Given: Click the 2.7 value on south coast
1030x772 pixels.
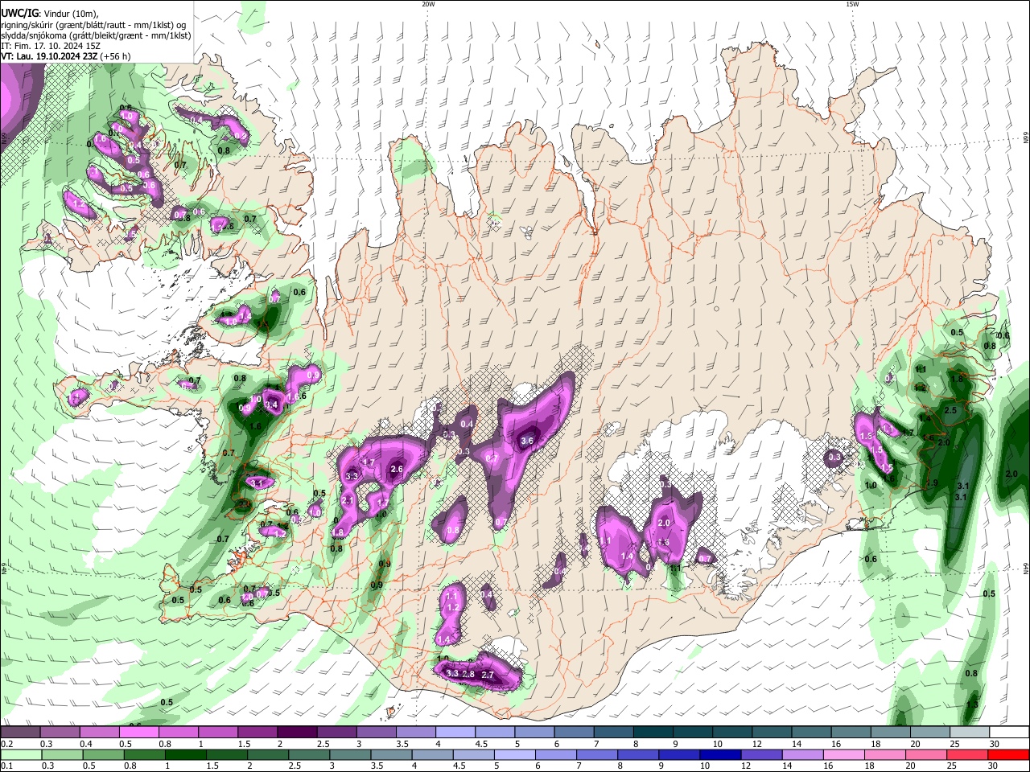Looking at the screenshot, I should point(487,675).
